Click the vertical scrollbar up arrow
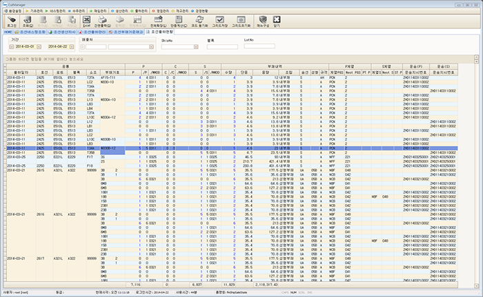This screenshot has height=297, width=483. pyautogui.click(x=476, y=57)
